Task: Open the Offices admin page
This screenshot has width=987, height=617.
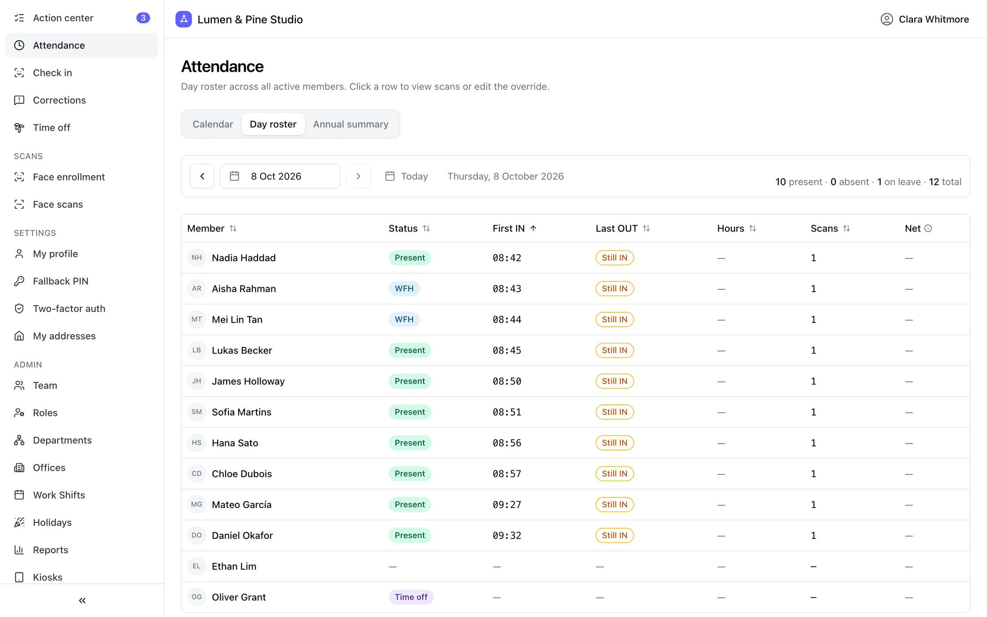Action: tap(82, 467)
